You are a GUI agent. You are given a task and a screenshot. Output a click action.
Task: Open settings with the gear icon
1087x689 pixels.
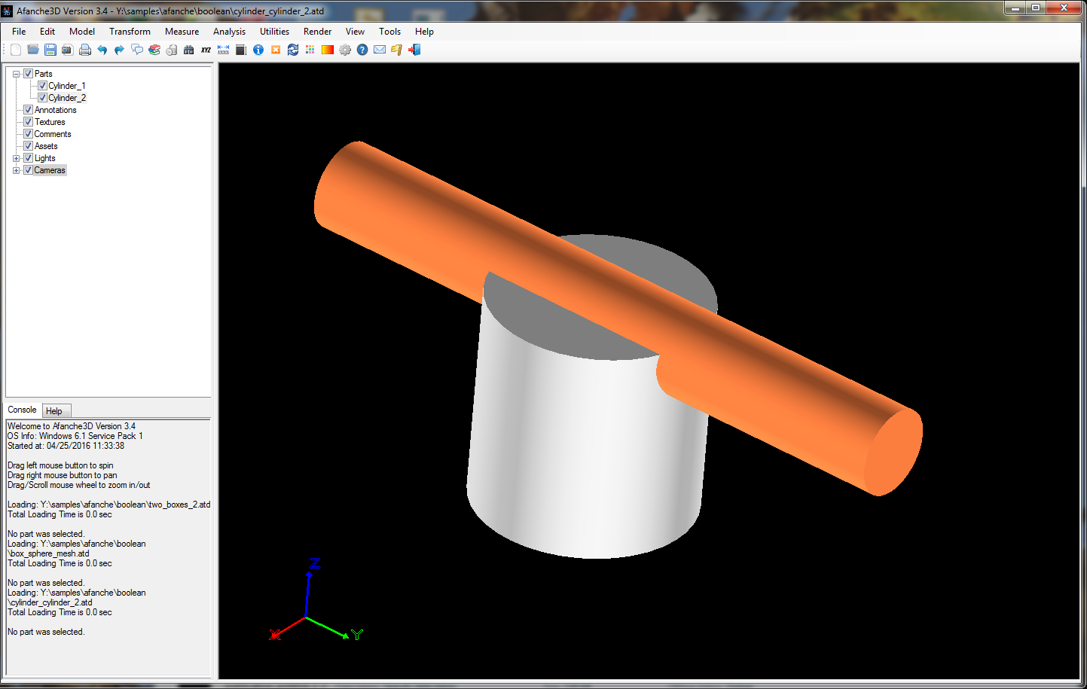[x=345, y=50]
